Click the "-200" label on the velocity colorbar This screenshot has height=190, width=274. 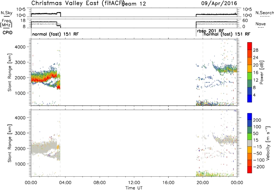[x=259, y=167]
